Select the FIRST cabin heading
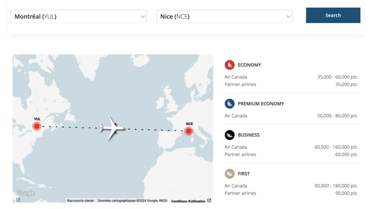The width and height of the screenshot is (371, 209). coord(244,174)
